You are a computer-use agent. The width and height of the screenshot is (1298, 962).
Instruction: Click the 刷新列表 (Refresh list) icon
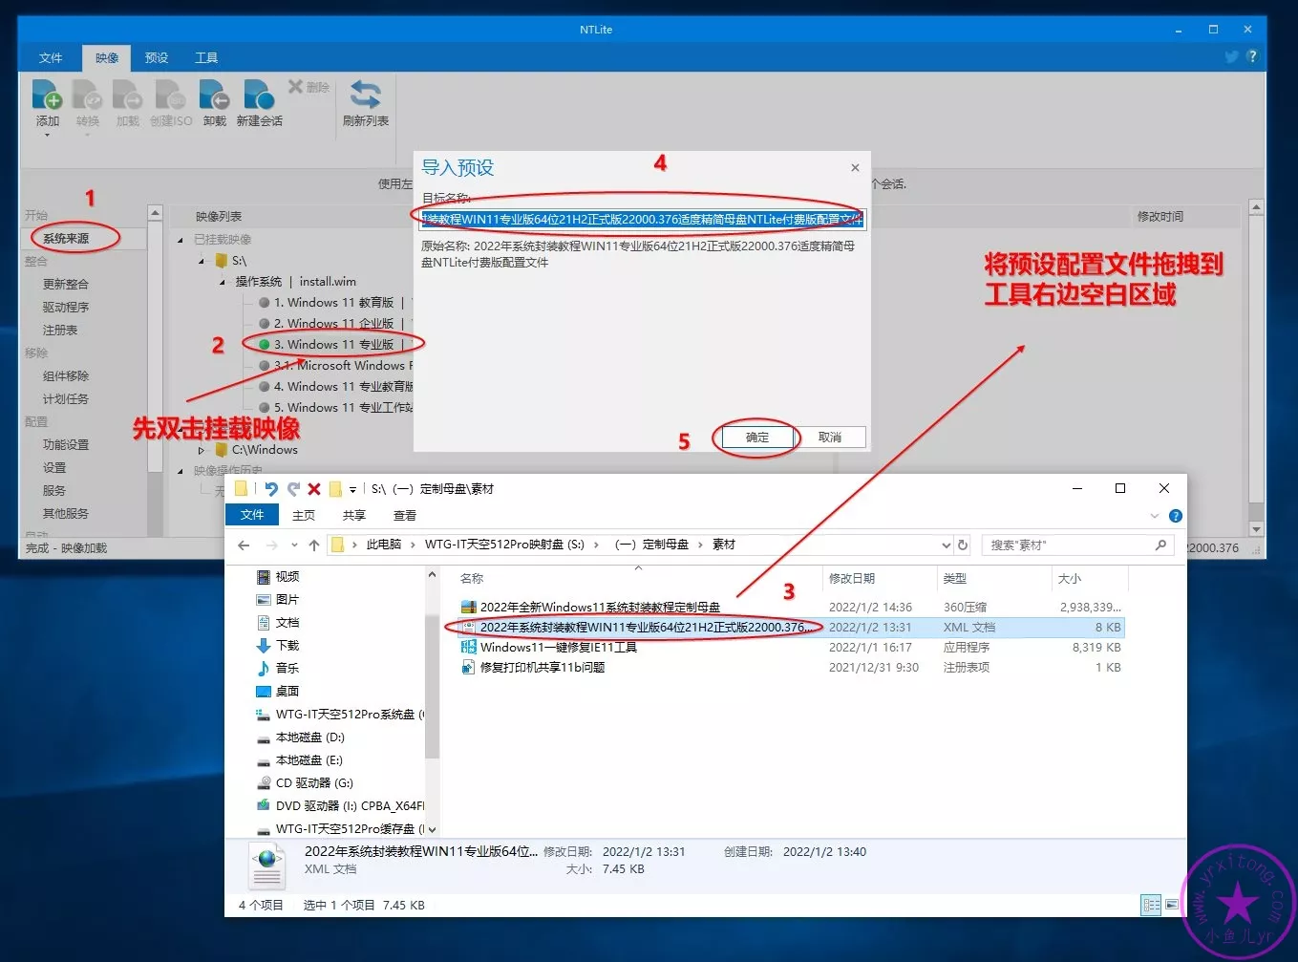click(365, 96)
